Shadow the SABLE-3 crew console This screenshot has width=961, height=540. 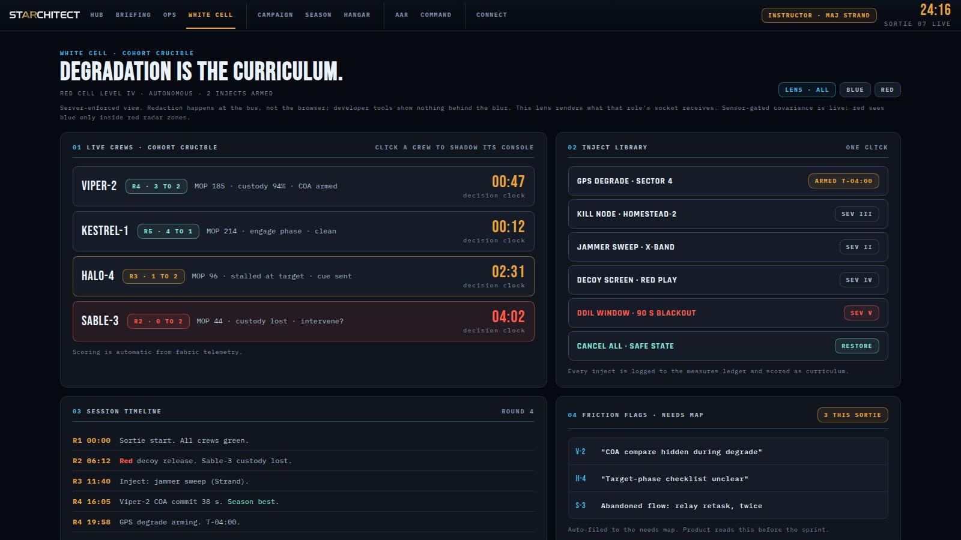coord(303,321)
